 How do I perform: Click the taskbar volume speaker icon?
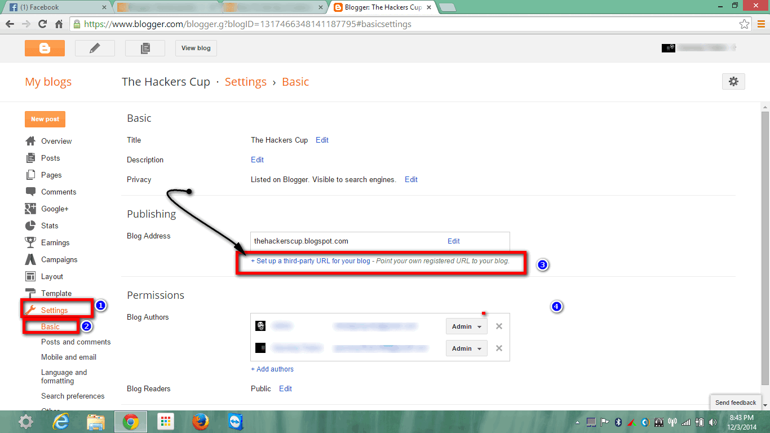point(713,422)
